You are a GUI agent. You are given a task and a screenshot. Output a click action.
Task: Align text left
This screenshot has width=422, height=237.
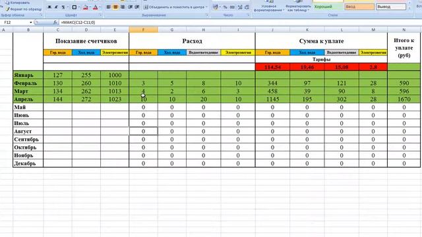pos(108,7)
